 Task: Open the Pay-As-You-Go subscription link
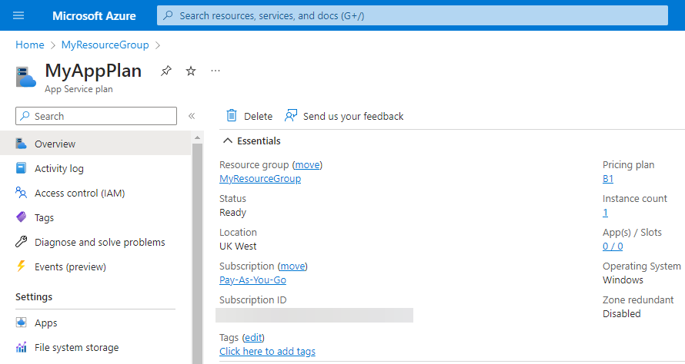pyautogui.click(x=252, y=280)
